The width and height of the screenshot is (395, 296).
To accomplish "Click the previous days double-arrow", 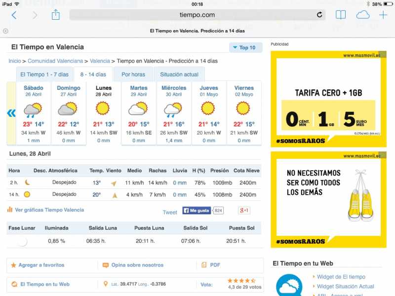I will pyautogui.click(x=11, y=113).
